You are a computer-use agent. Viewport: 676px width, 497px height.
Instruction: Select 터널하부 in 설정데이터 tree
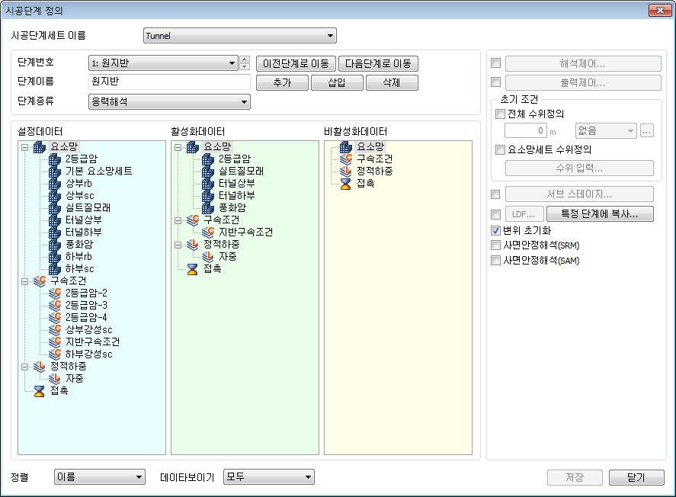coord(84,232)
